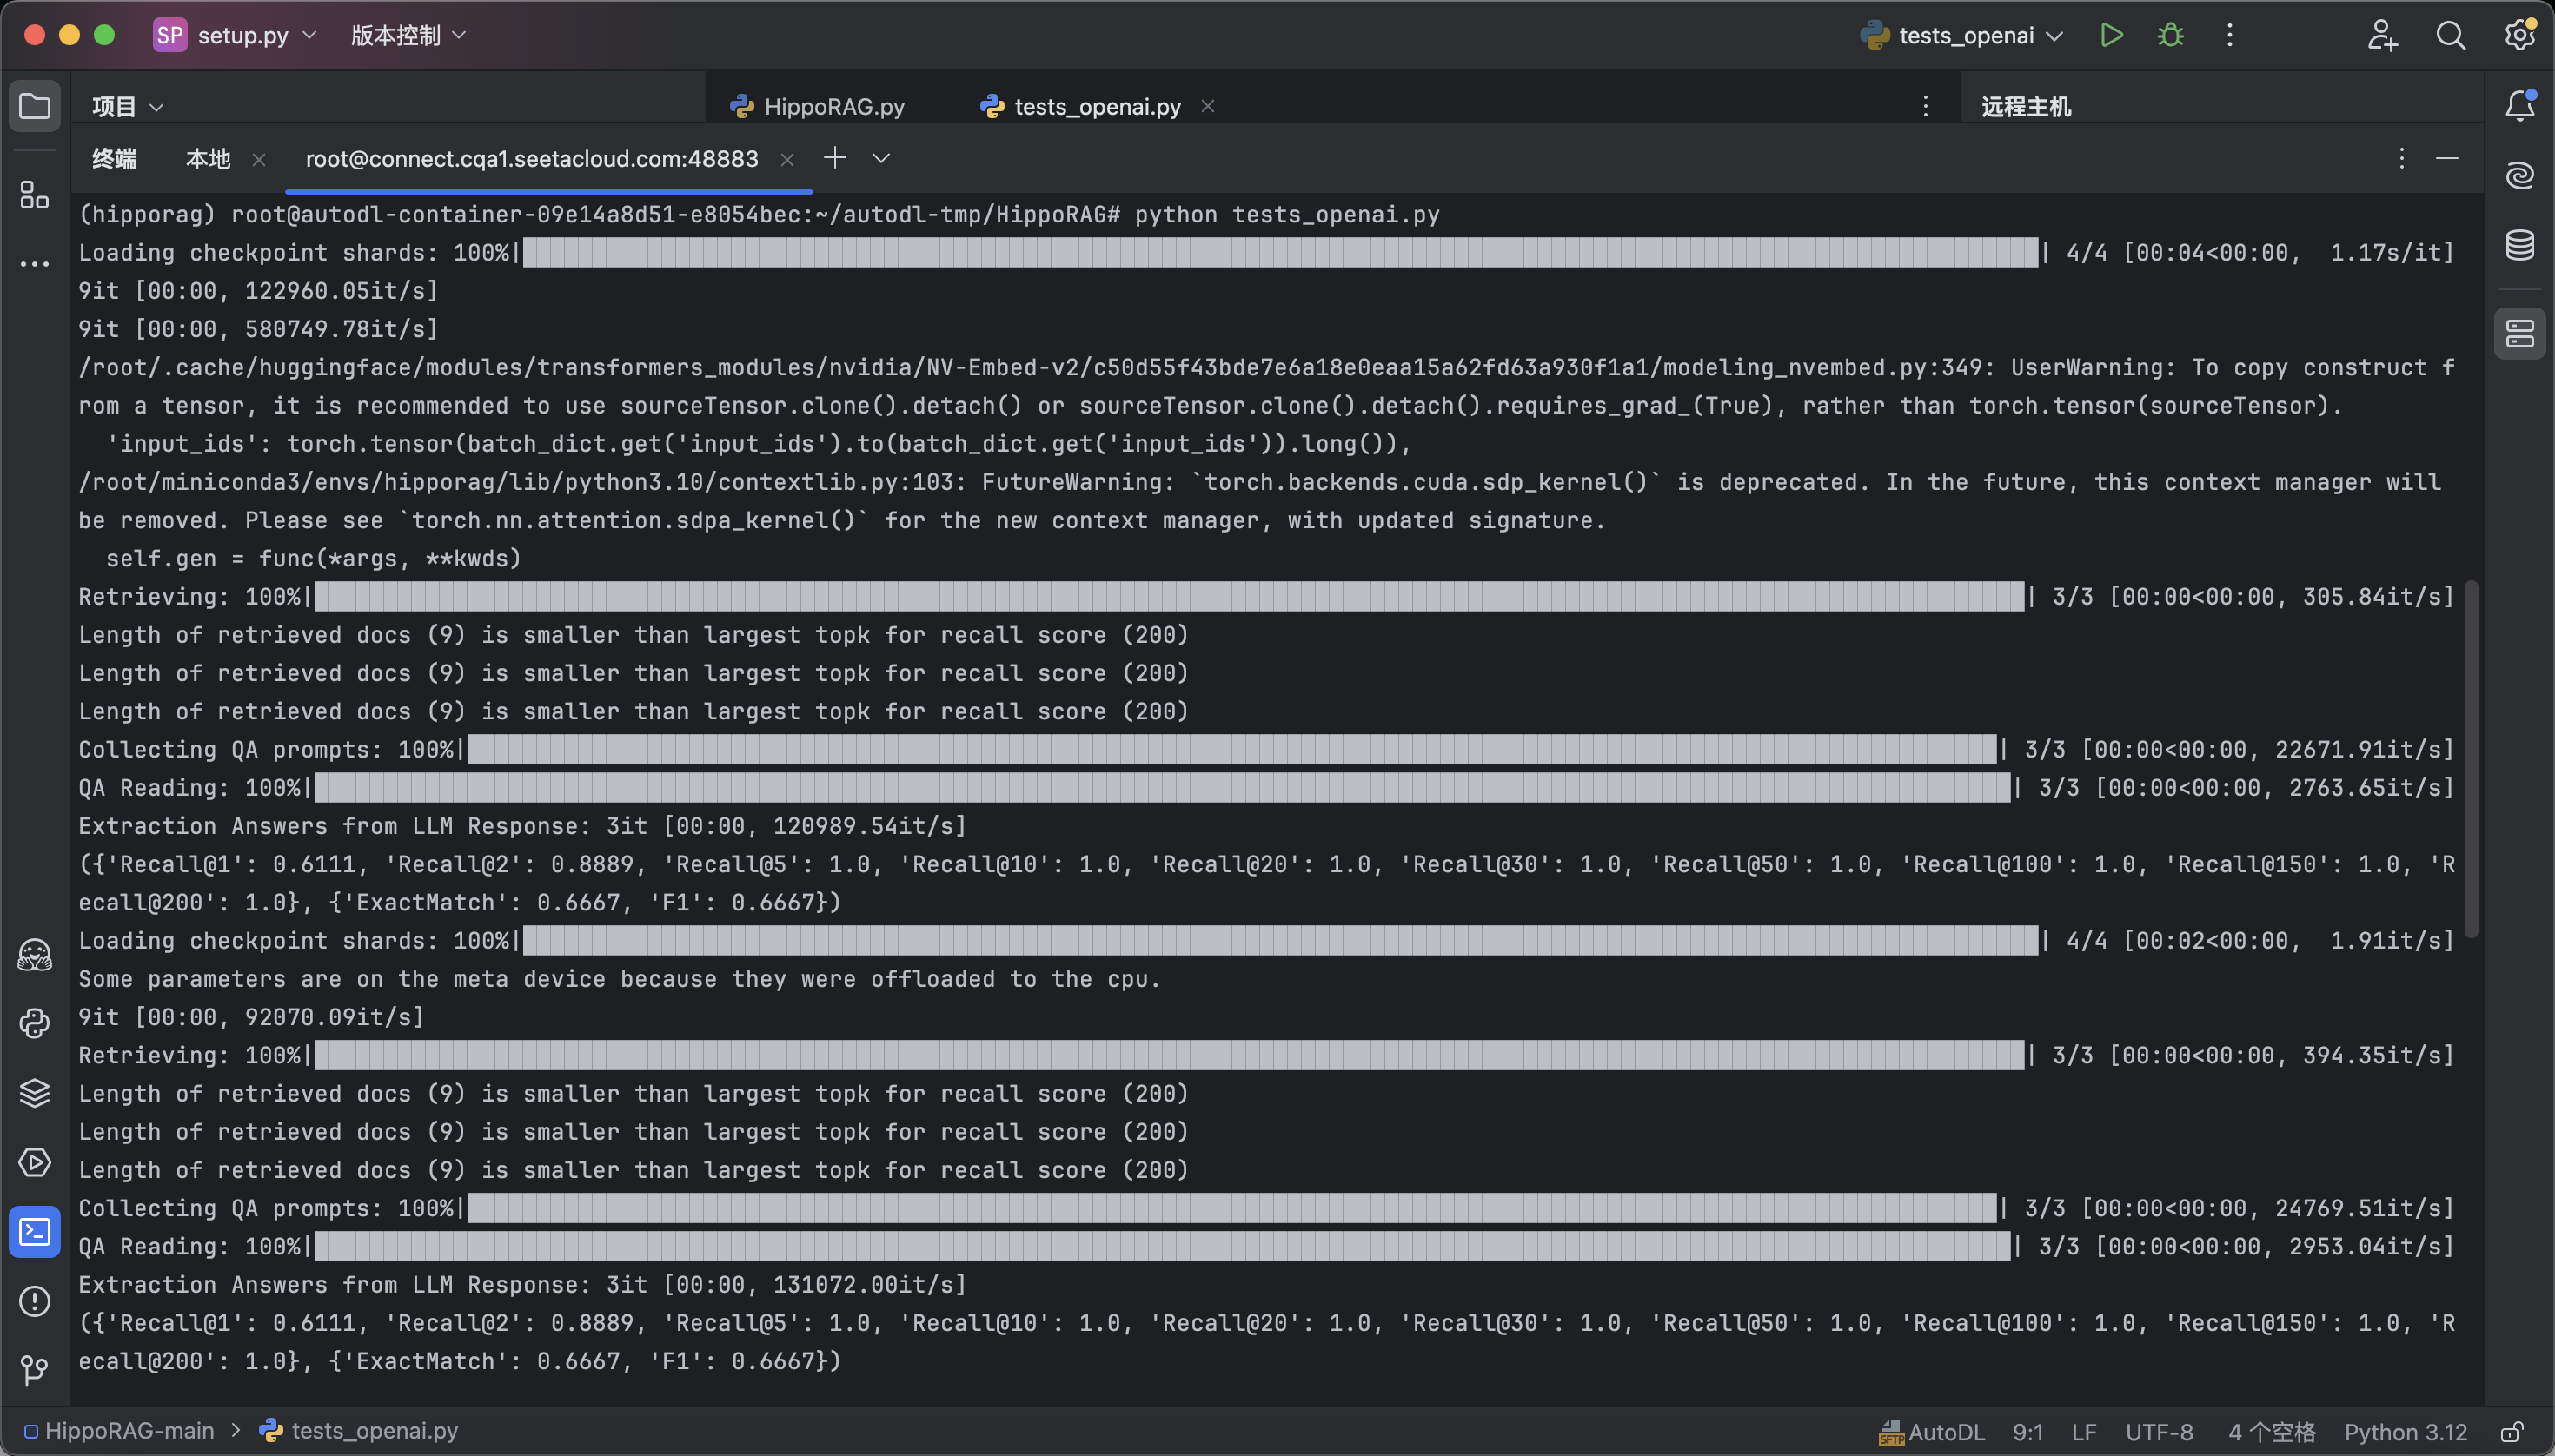Click the terminal vertical scrollbar
2555x1456 pixels.
click(2470, 760)
